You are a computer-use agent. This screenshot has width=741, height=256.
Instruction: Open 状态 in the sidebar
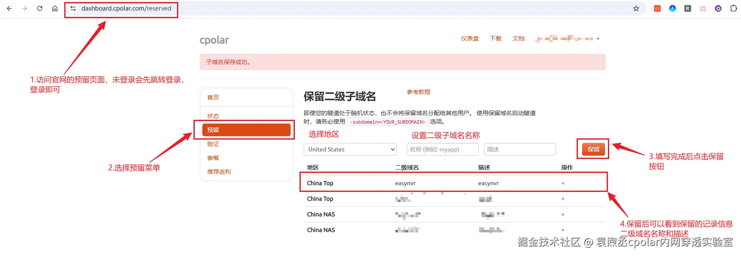click(213, 116)
